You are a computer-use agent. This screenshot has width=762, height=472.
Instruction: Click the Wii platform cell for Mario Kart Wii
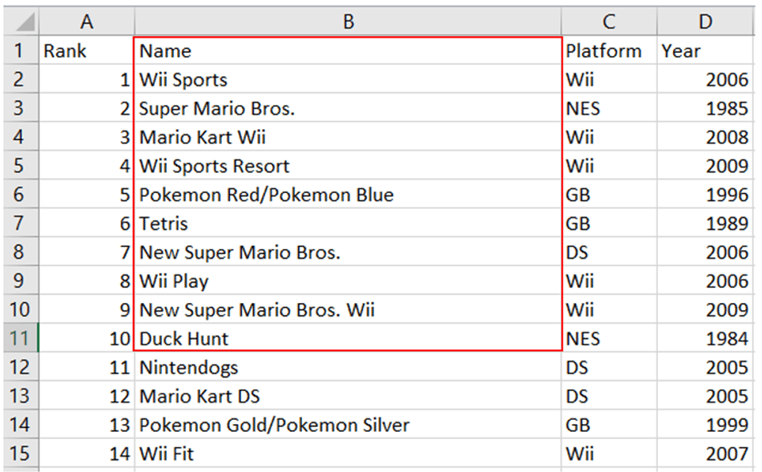[609, 136]
